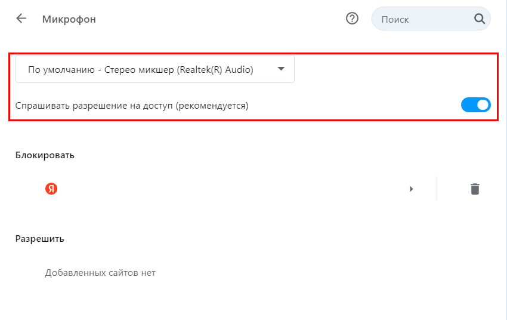Click the 'По умолчанию' text in device selector

click(61, 70)
